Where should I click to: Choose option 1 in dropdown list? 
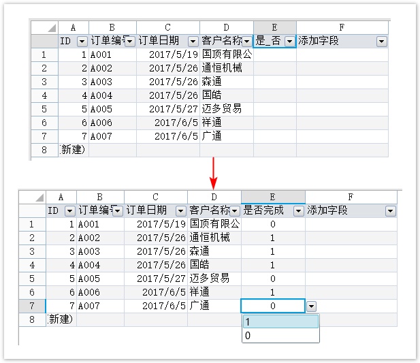pos(280,322)
